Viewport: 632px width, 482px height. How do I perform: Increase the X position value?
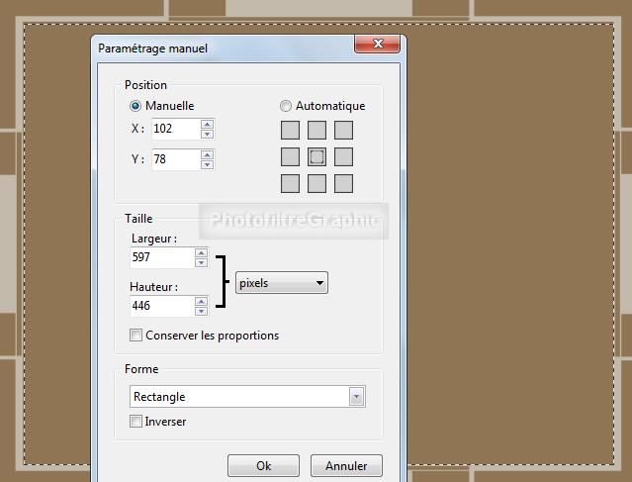207,125
